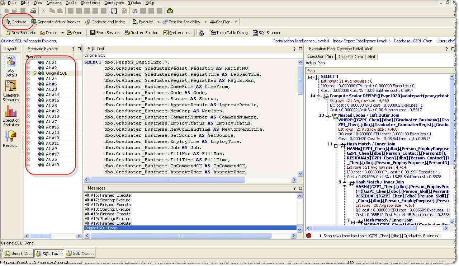
Task: Click Optimize and Index
Action: [x=105, y=22]
